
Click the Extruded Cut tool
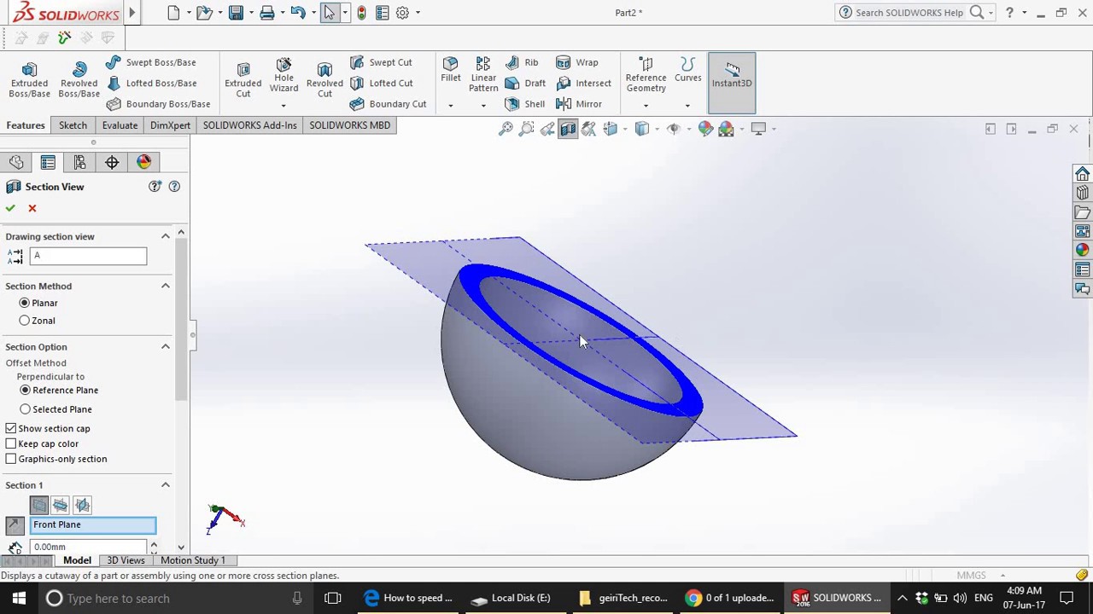[x=243, y=80]
